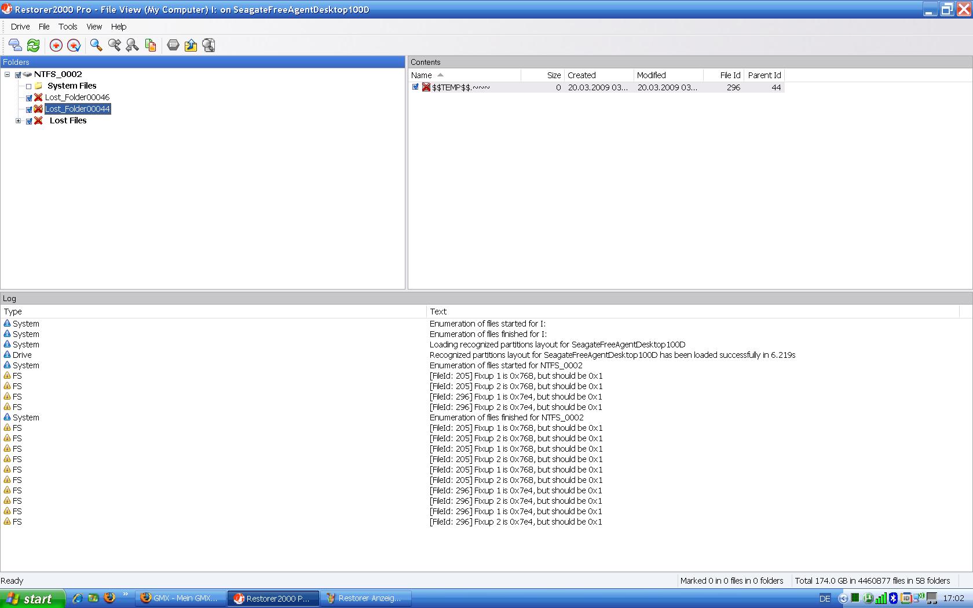Click the Drive view toolbar icon
The width and height of the screenshot is (973, 608).
click(16, 45)
